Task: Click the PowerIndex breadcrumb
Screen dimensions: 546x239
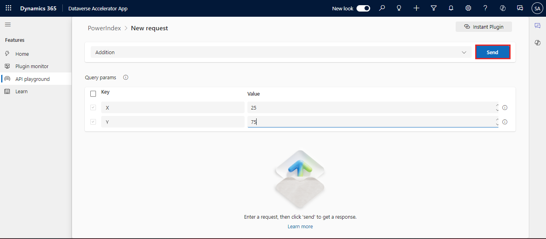Action: 104,28
